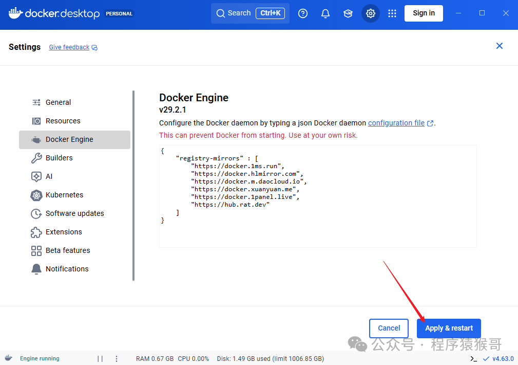Image resolution: width=518 pixels, height=365 pixels.
Task: Open the apps grid icon
Action: 392,13
